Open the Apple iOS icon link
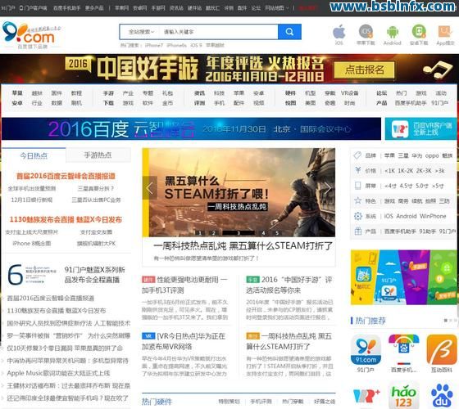This screenshot has width=459, height=409. [x=339, y=32]
